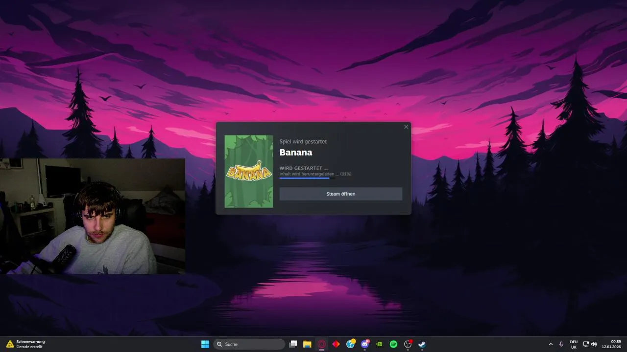Click the Banana game cover thumbnail
This screenshot has width=627, height=352.
tap(249, 172)
